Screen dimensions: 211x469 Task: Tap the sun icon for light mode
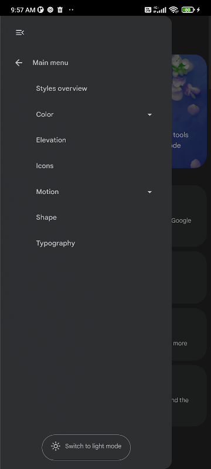(56, 446)
